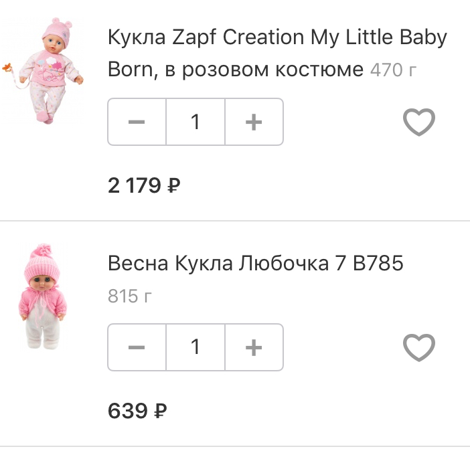This screenshot has width=470, height=449.
Task: Decrease quantity of the Zapf Creation doll
Action: 137,122
